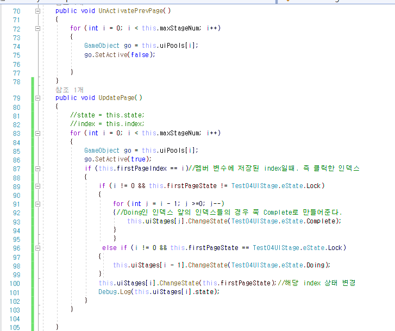Open the '참조 1개' reference link above UpdatePage

70,90
